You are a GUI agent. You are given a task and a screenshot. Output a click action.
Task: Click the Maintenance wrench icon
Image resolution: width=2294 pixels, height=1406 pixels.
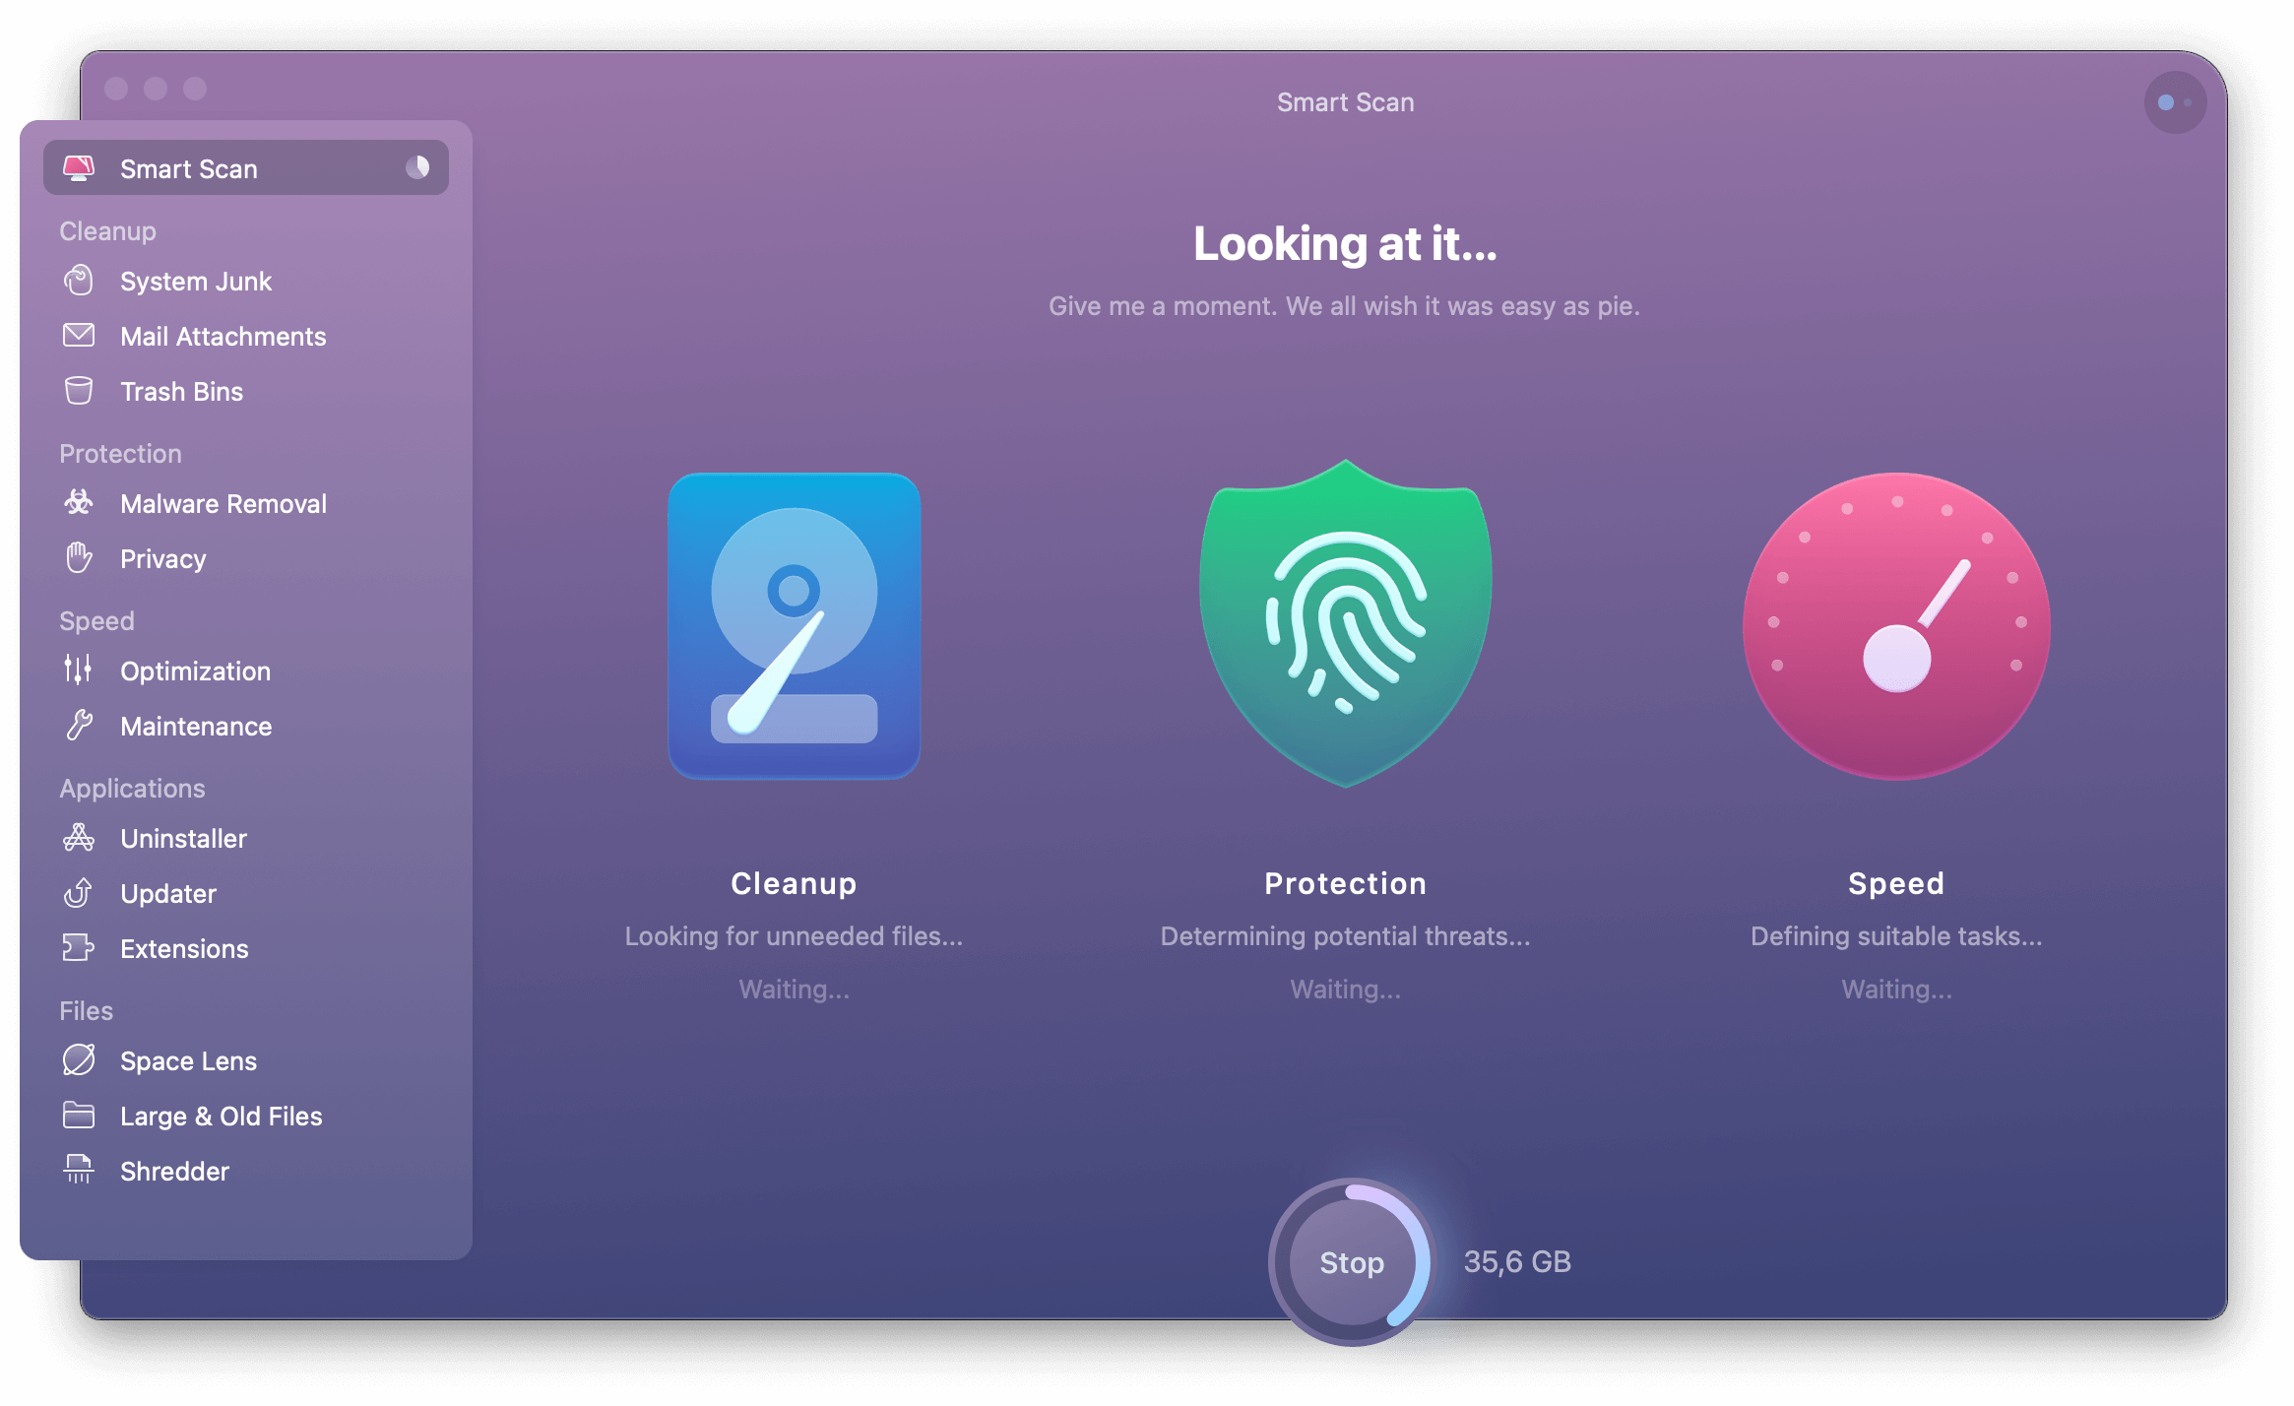pos(79,726)
